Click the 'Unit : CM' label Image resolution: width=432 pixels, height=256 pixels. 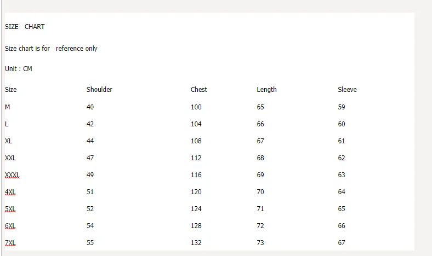pyautogui.click(x=19, y=69)
